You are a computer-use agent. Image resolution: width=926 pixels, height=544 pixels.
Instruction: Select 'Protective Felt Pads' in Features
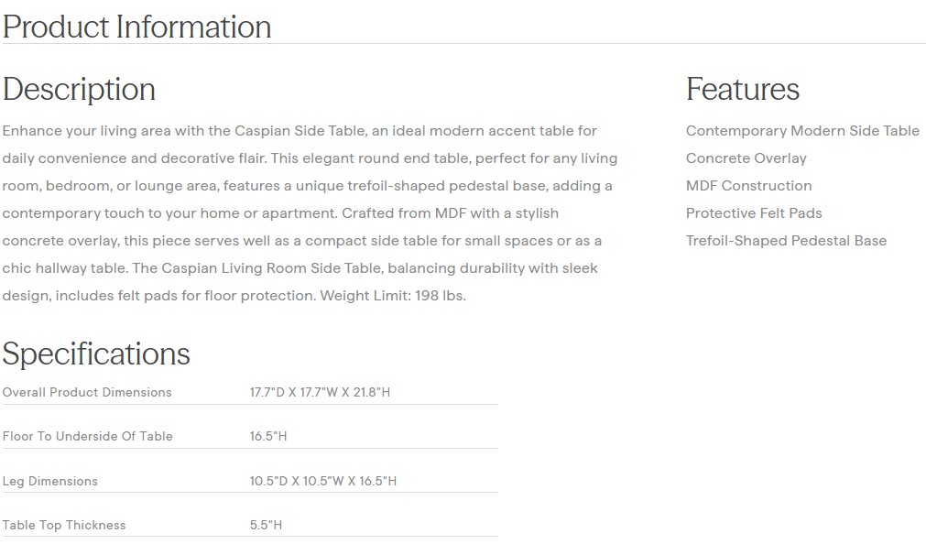(x=754, y=213)
